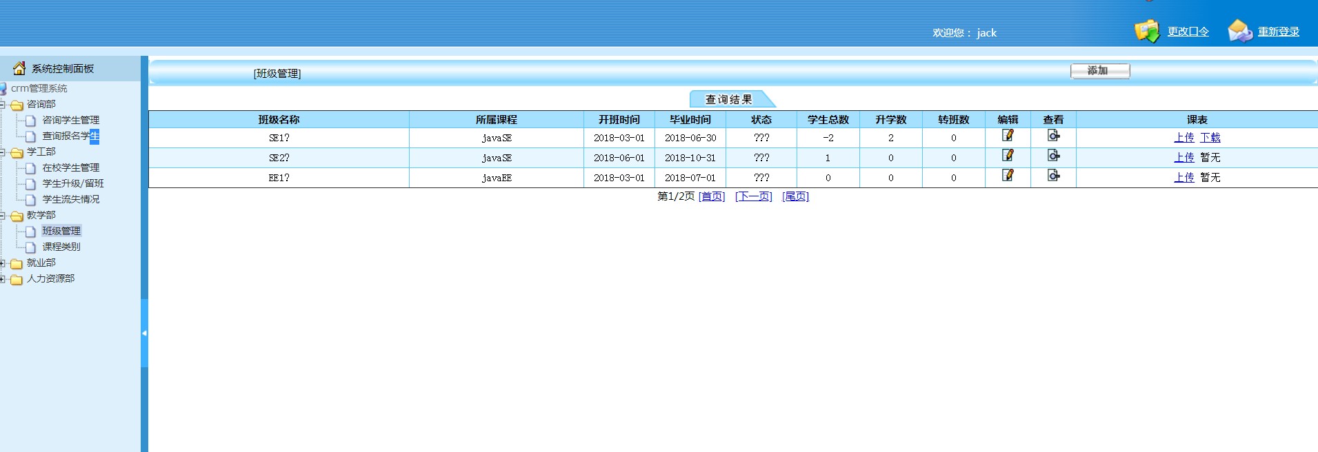Click the edit icon for class SE1?

click(x=1008, y=136)
